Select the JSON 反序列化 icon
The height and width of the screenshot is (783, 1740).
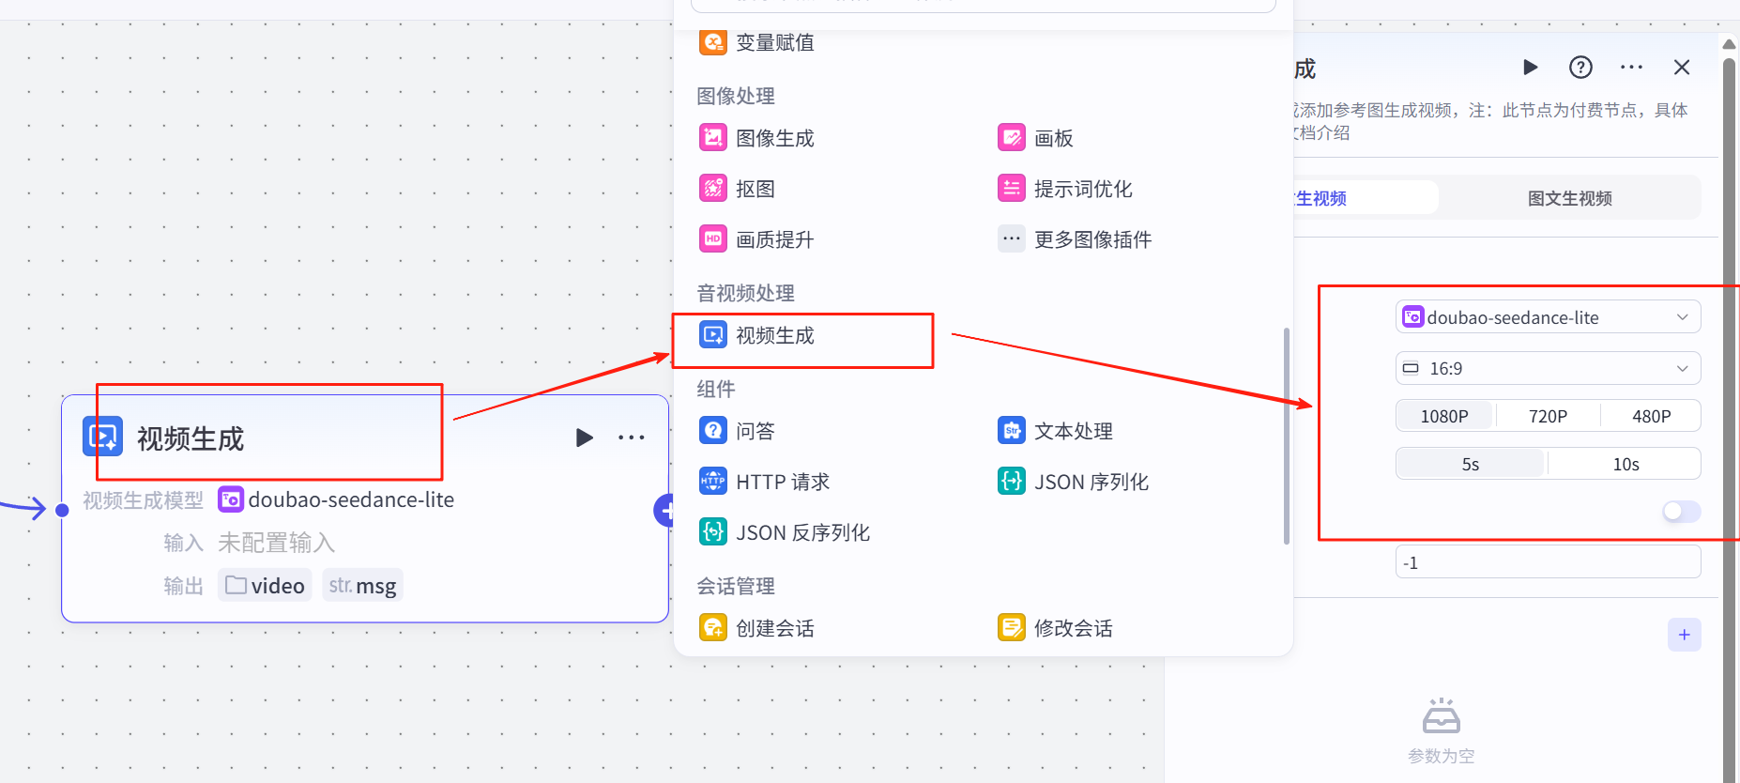713,532
